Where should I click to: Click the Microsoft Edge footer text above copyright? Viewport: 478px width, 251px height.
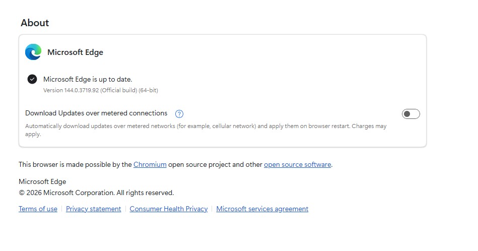pyautogui.click(x=42, y=181)
